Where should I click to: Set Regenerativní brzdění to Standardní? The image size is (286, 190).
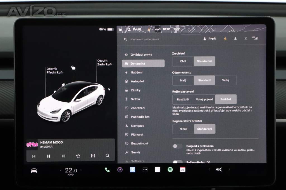[x=204, y=129]
